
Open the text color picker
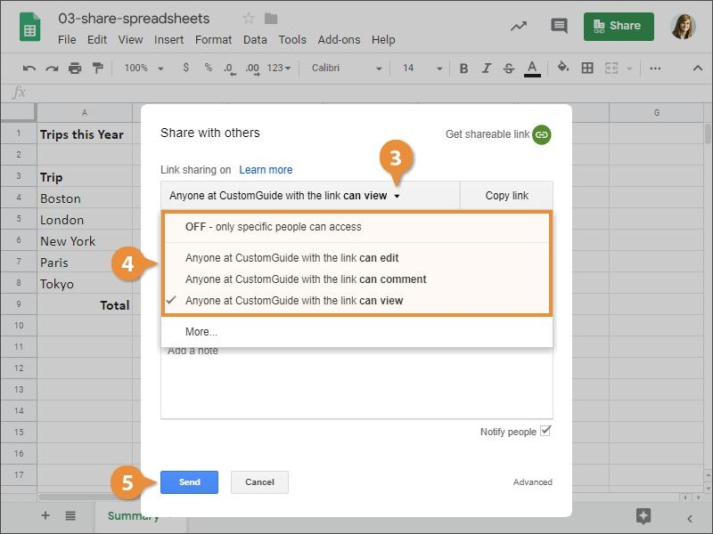532,69
